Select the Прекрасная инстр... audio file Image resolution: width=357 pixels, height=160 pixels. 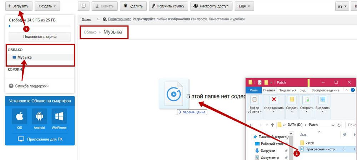coord(320,149)
